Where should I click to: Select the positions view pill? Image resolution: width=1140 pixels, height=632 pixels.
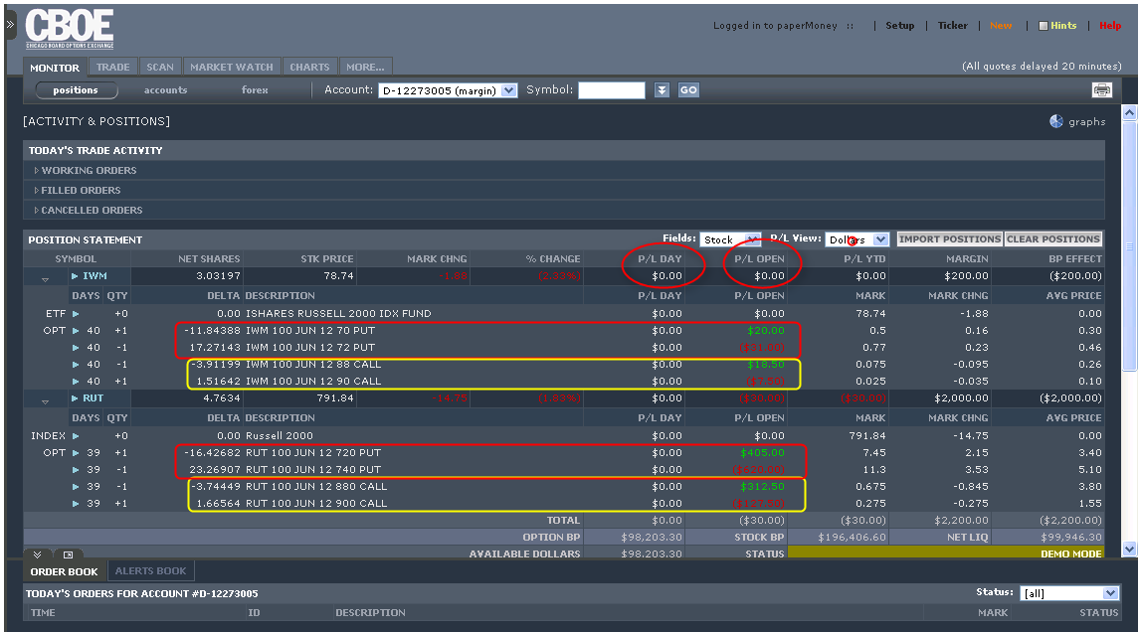pos(76,90)
